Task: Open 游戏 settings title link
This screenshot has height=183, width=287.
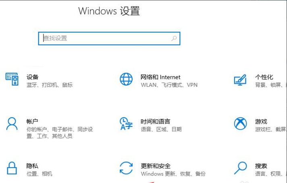Action: tap(261, 121)
